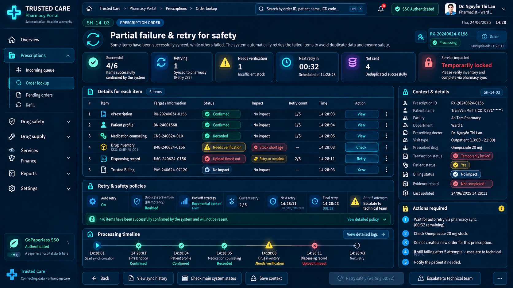Click Save context button
The width and height of the screenshot is (513, 288).
point(266,278)
